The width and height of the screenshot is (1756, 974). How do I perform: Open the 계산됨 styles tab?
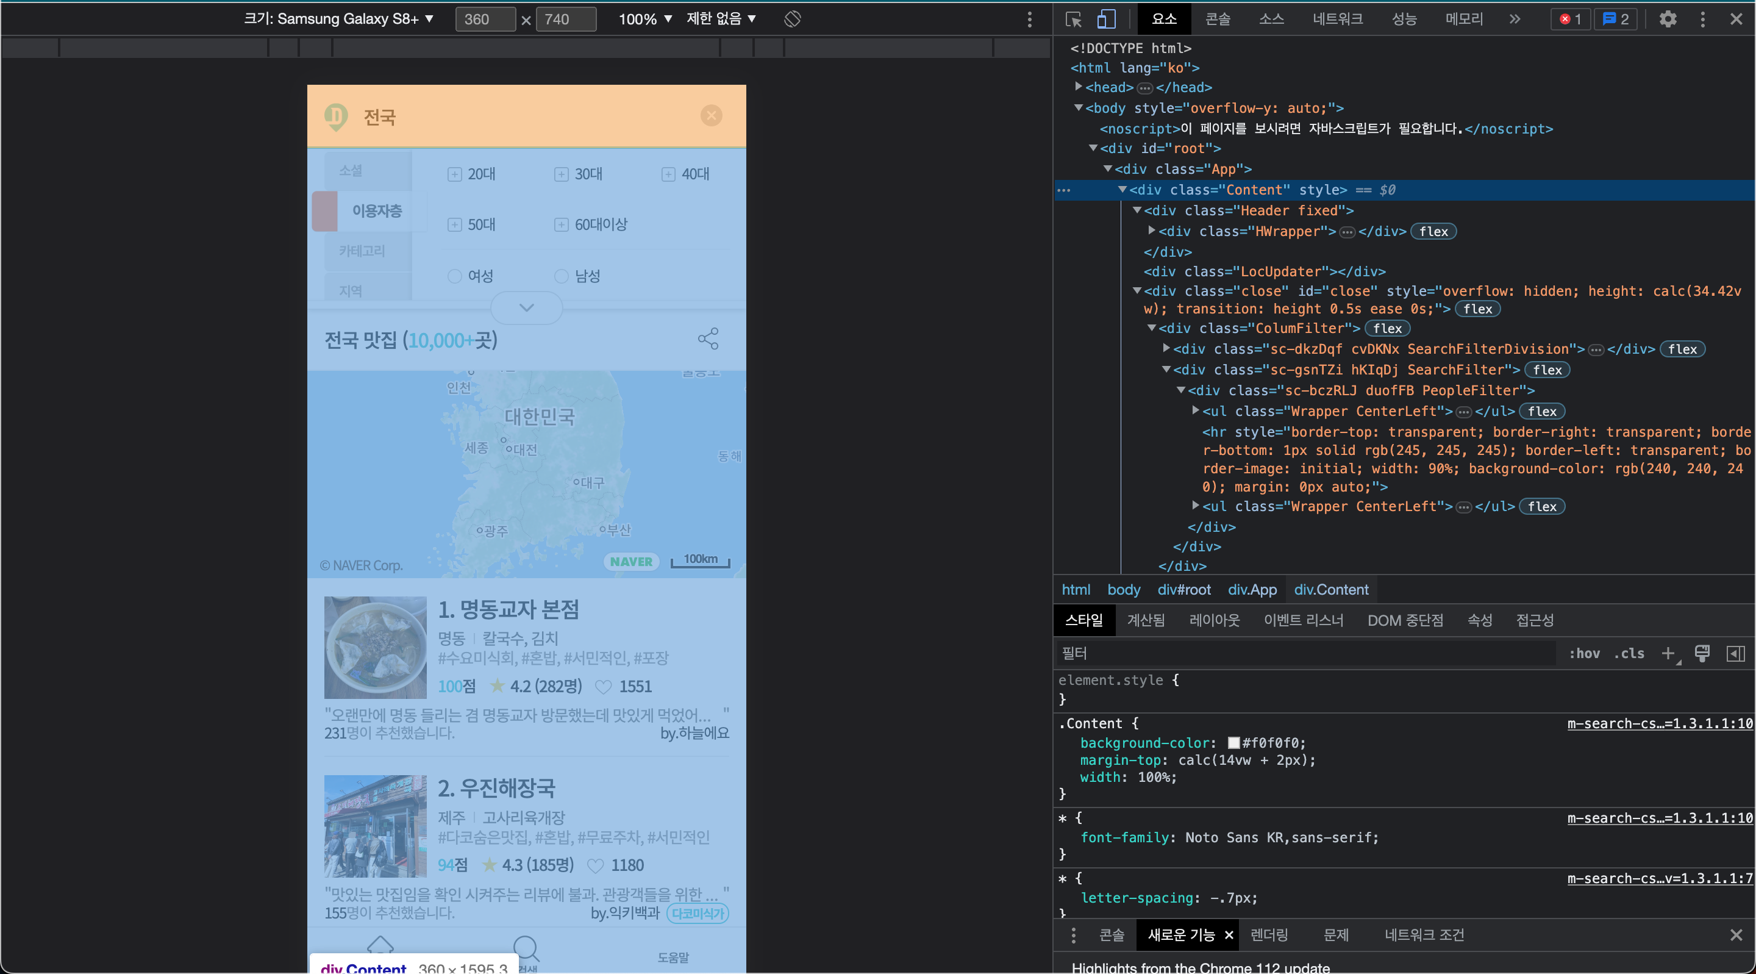pos(1145,620)
